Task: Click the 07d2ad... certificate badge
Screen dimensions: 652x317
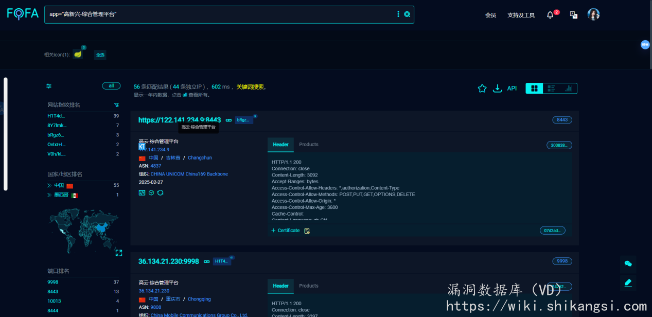Action: click(x=553, y=231)
